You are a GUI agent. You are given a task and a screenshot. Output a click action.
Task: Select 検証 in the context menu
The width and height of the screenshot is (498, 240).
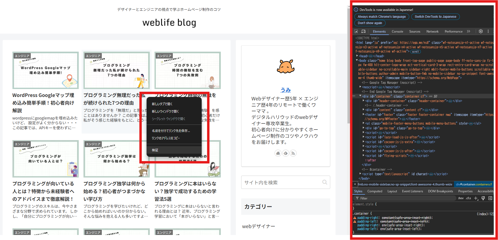(x=155, y=150)
